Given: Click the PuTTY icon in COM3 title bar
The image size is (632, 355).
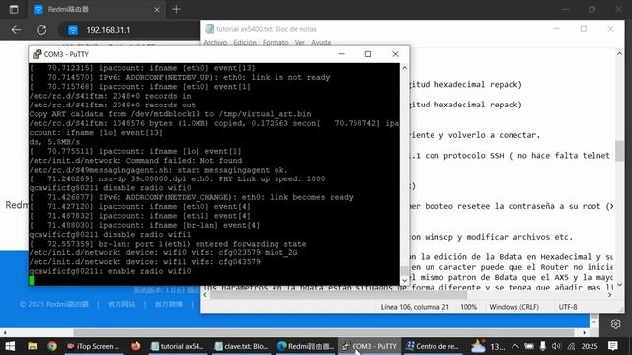Looking at the screenshot, I should pyautogui.click(x=38, y=54).
